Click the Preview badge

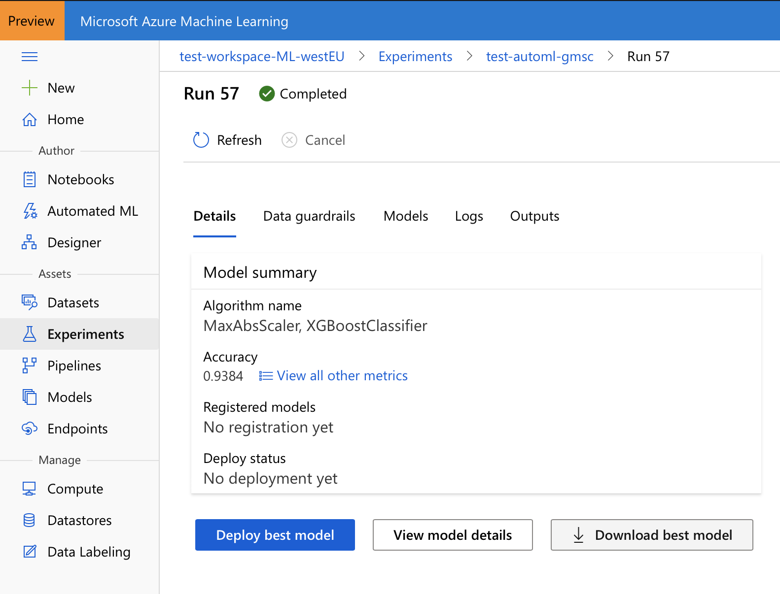(32, 21)
